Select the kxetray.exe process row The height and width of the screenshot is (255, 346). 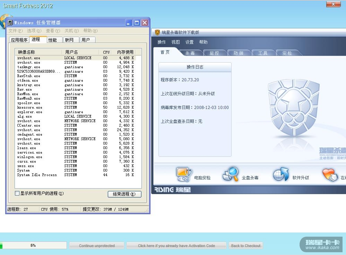[x=76, y=85]
